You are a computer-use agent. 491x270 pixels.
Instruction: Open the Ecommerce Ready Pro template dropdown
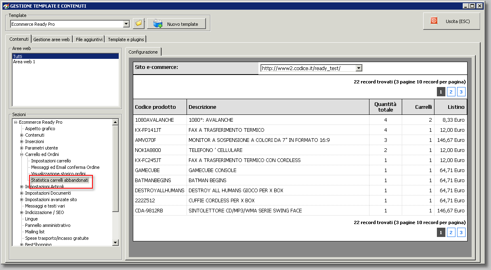(x=126, y=24)
